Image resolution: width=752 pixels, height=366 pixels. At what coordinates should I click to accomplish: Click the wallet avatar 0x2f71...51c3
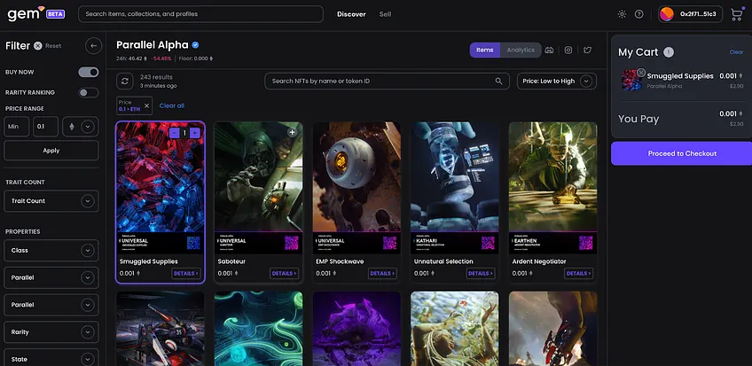(691, 14)
